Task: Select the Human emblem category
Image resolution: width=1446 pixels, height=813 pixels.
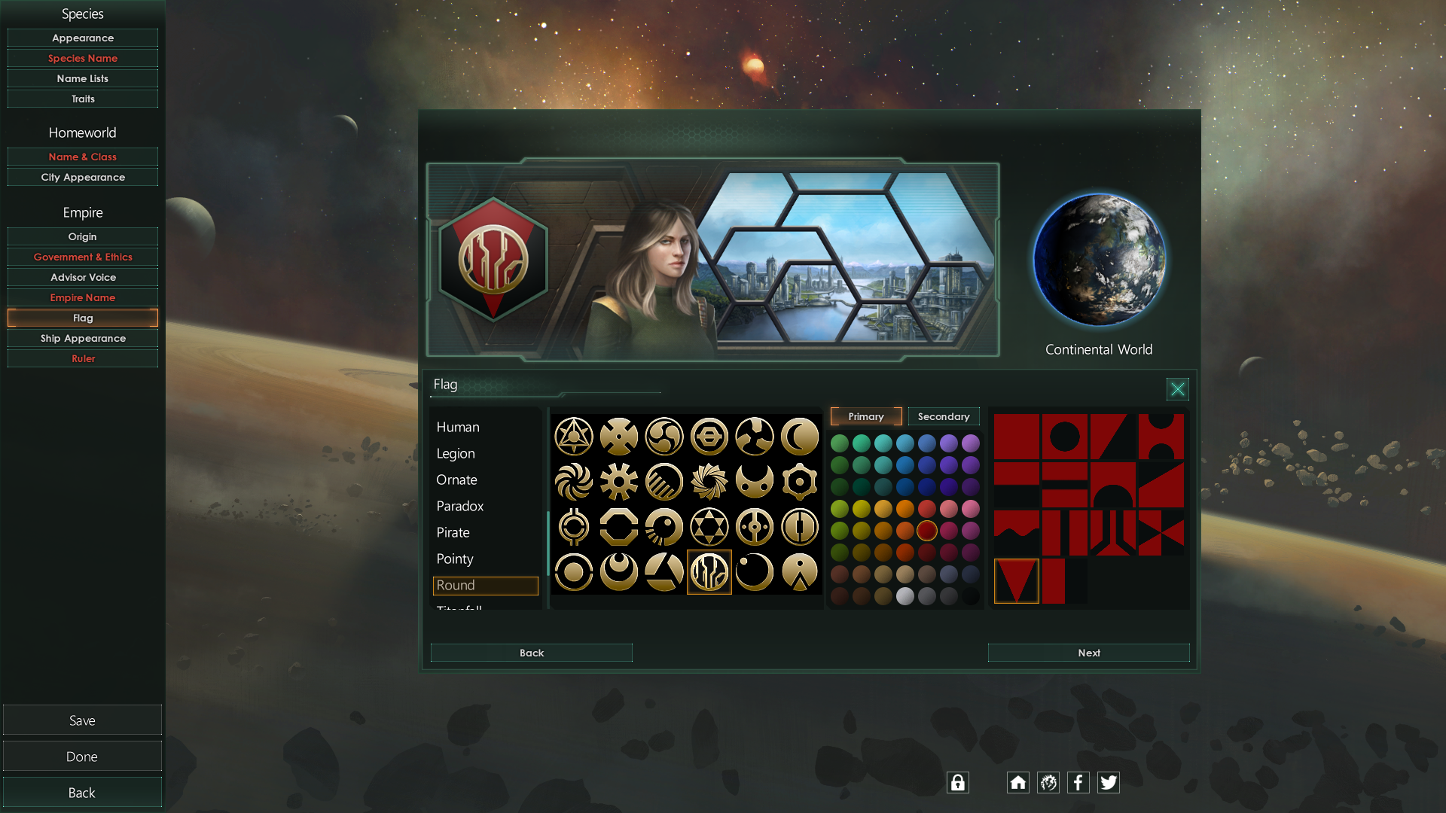Action: pyautogui.click(x=457, y=427)
